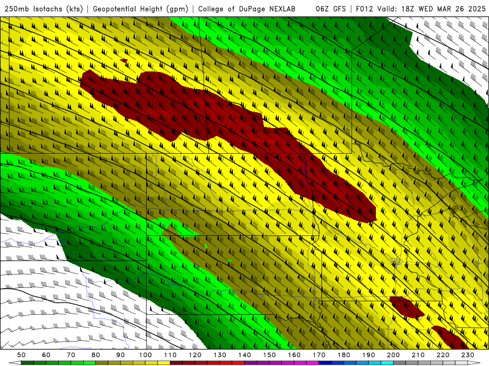Click the colorbar label '200'
This screenshot has height=366, width=489.
[x=393, y=355]
